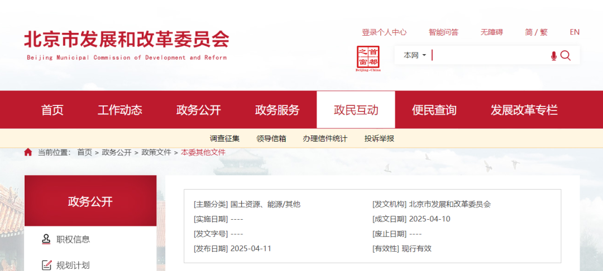Image resolution: width=603 pixels, height=271 pixels.
Task: Click the 有效性 现行有效 status text
Action: click(x=417, y=248)
